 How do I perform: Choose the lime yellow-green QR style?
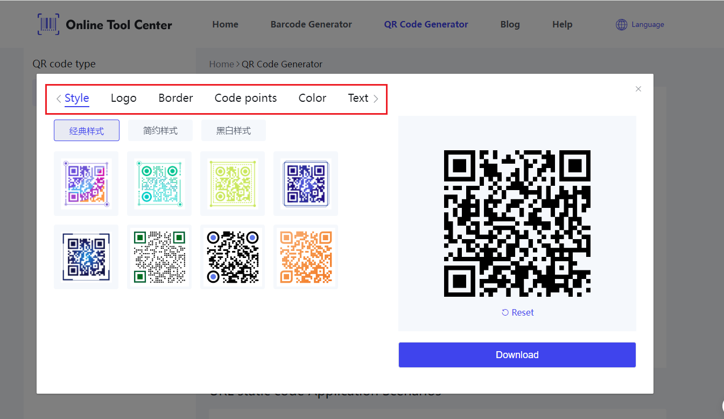pos(233,184)
